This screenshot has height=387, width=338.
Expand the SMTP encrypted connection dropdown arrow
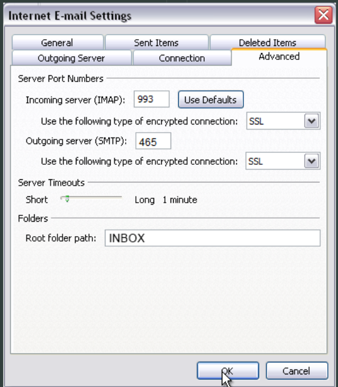point(311,161)
